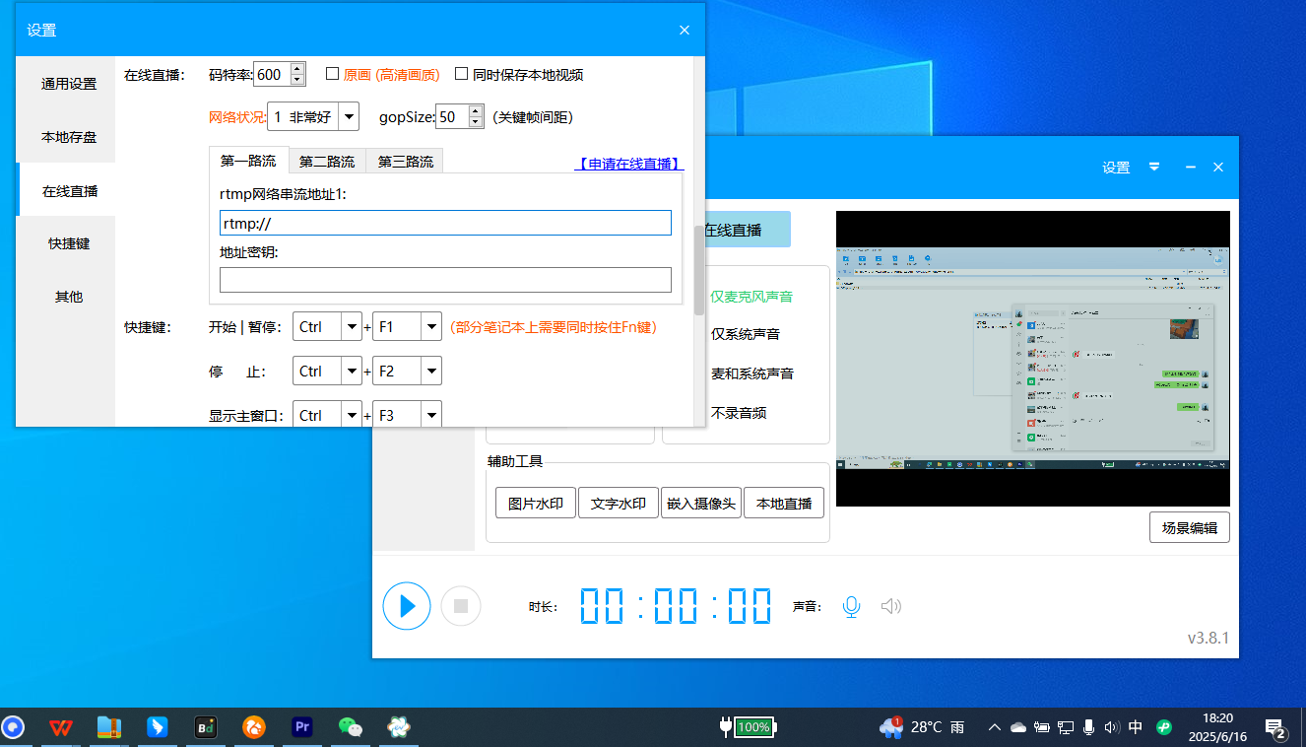Toggle the speaker icon beside 声音
This screenshot has height=747, width=1306.
point(891,607)
